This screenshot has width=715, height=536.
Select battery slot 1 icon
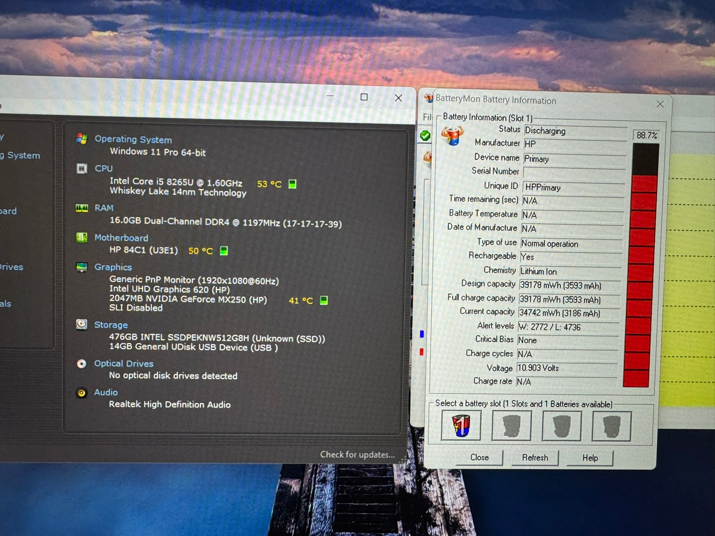click(x=461, y=425)
